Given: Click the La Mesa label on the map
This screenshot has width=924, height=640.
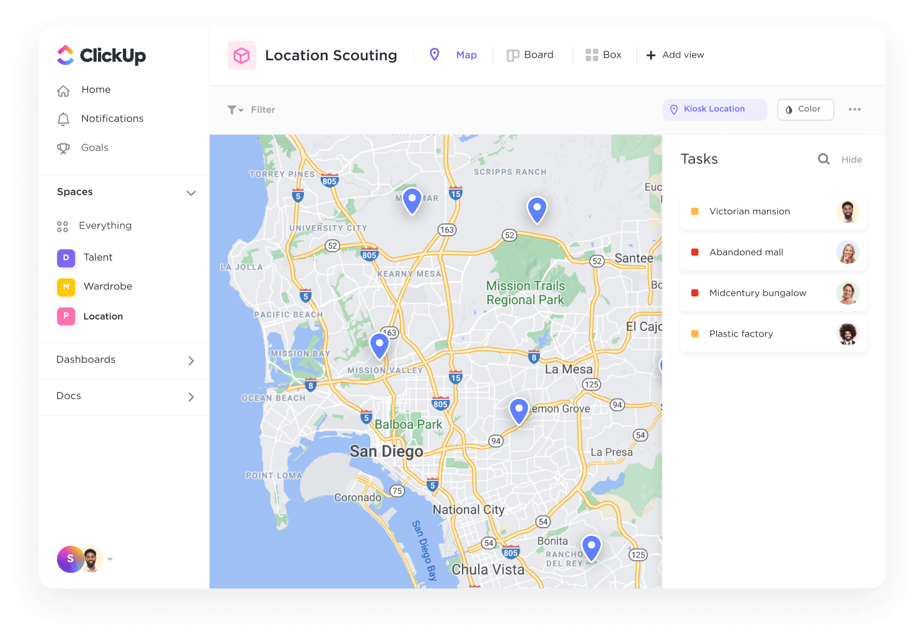Looking at the screenshot, I should click(x=569, y=369).
